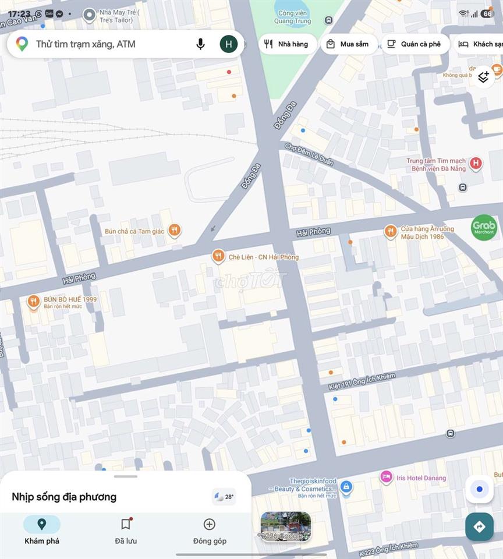Open the Đã lưu tab

click(x=126, y=530)
